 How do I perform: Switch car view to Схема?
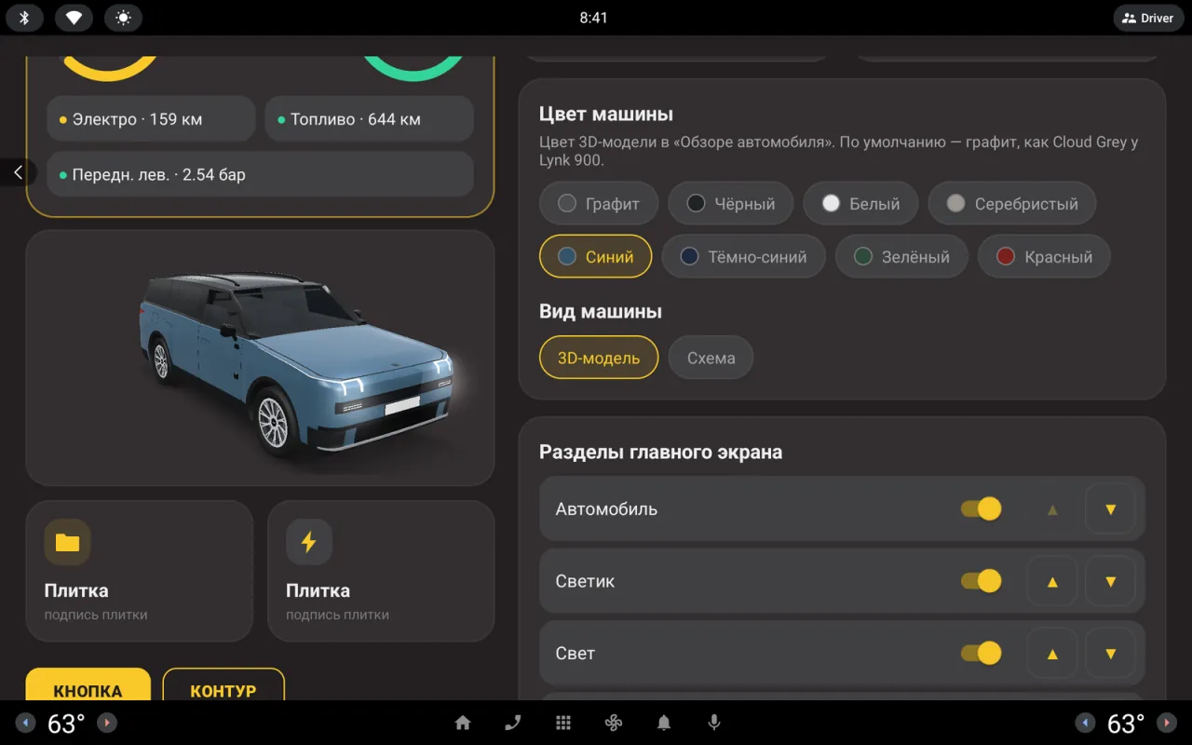click(711, 358)
